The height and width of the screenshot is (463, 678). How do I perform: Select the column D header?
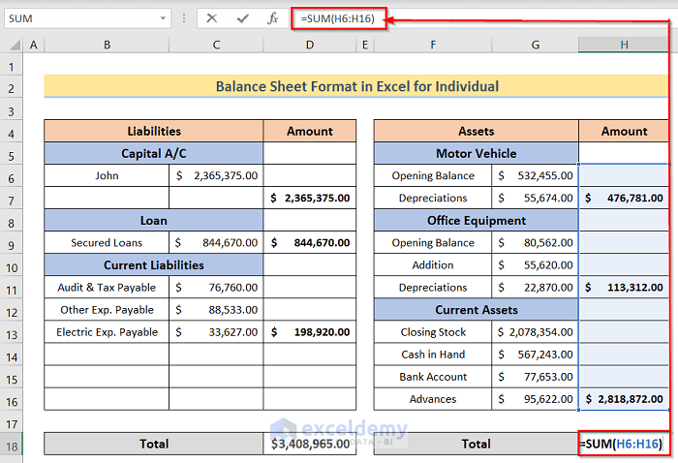310,45
